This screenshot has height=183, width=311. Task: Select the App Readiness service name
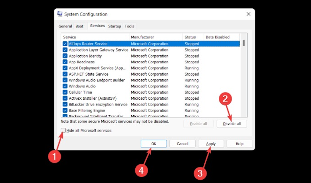pyautogui.click(x=82, y=62)
